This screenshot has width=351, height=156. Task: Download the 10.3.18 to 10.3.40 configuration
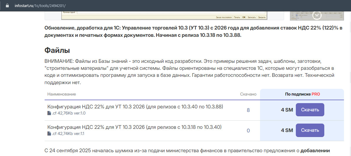point(310,130)
